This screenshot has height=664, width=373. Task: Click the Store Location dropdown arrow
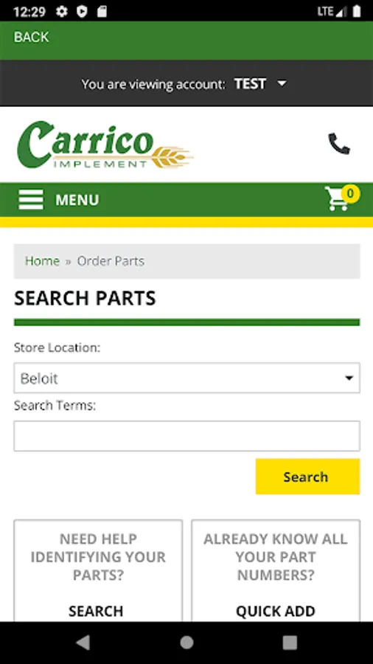(x=349, y=378)
